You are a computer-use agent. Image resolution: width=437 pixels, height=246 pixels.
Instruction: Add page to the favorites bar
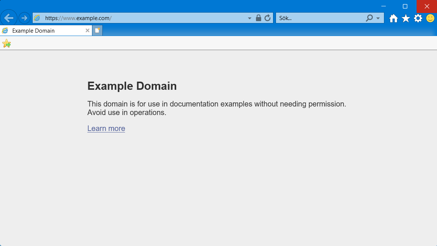[6, 43]
